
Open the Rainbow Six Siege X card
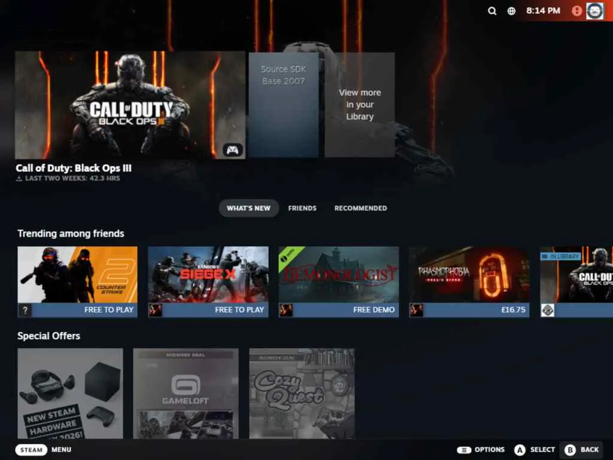208,282
